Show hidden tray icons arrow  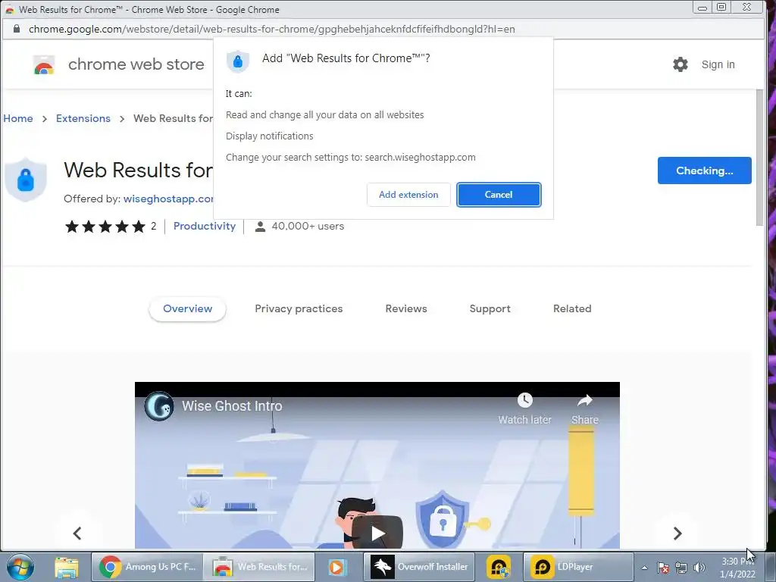644,568
